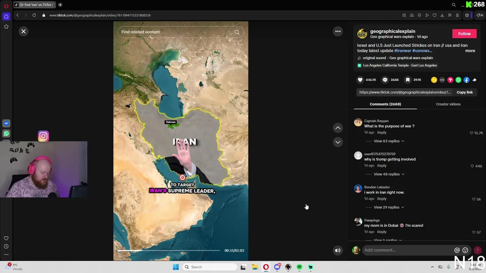Screen dimensions: 486x273
Task: Open the #usnews hashtag
Action: pos(421,51)
